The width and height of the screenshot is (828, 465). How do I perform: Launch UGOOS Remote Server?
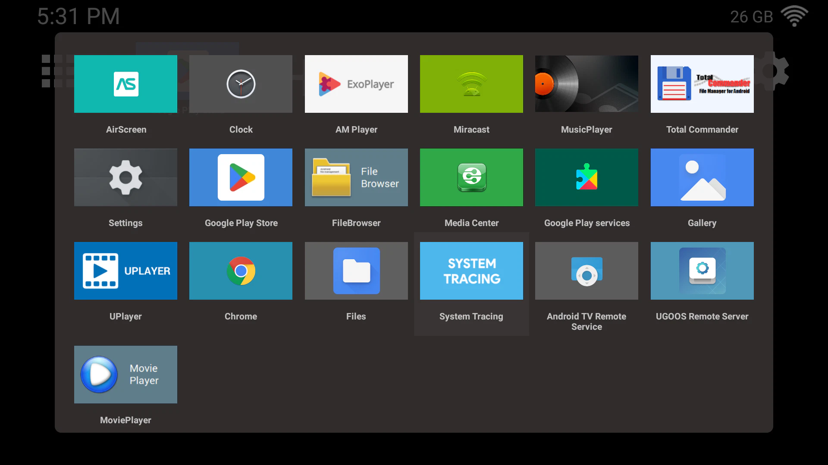(702, 271)
